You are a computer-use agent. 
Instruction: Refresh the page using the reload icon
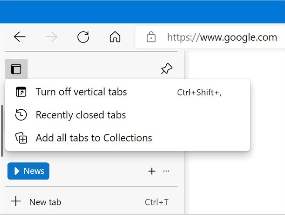tap(83, 37)
